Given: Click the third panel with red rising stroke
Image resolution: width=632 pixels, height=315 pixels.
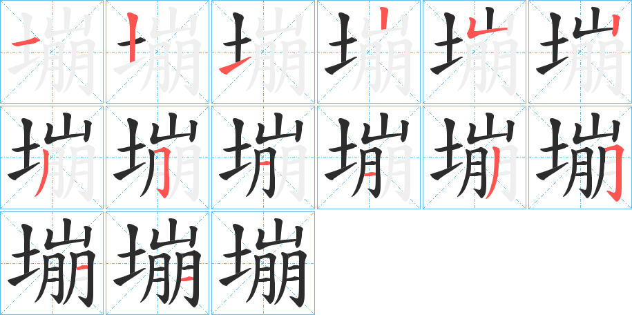Looking at the screenshot, I should click(263, 52).
